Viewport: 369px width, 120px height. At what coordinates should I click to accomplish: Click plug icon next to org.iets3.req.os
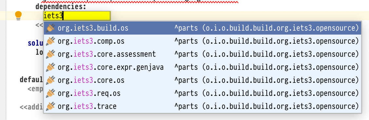click(x=50, y=93)
